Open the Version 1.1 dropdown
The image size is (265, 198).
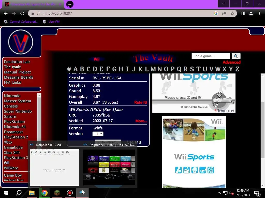click(x=98, y=134)
